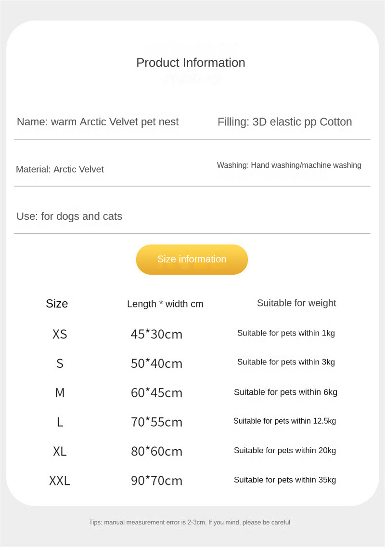
Task: Click the 70*55cm dimension for size L
Action: pyautogui.click(x=156, y=422)
